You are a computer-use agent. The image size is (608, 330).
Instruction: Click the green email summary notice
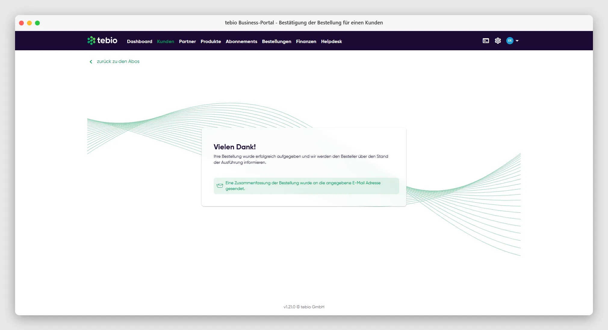click(306, 186)
